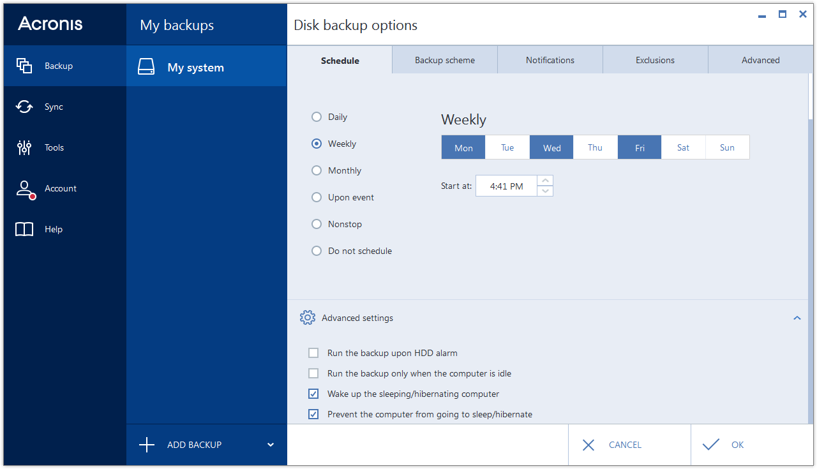Click the Cancel button
This screenshot has width=817, height=469.
pos(629,445)
